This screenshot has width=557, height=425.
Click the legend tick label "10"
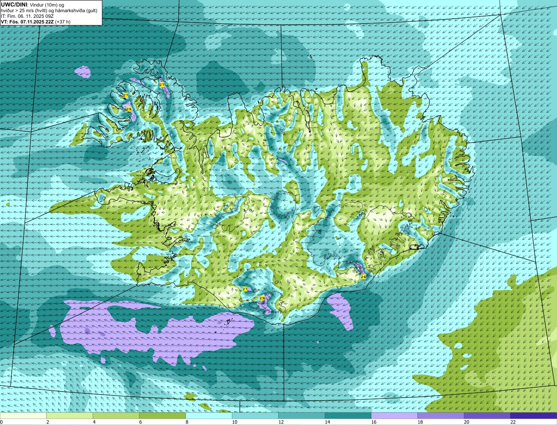tap(235, 422)
